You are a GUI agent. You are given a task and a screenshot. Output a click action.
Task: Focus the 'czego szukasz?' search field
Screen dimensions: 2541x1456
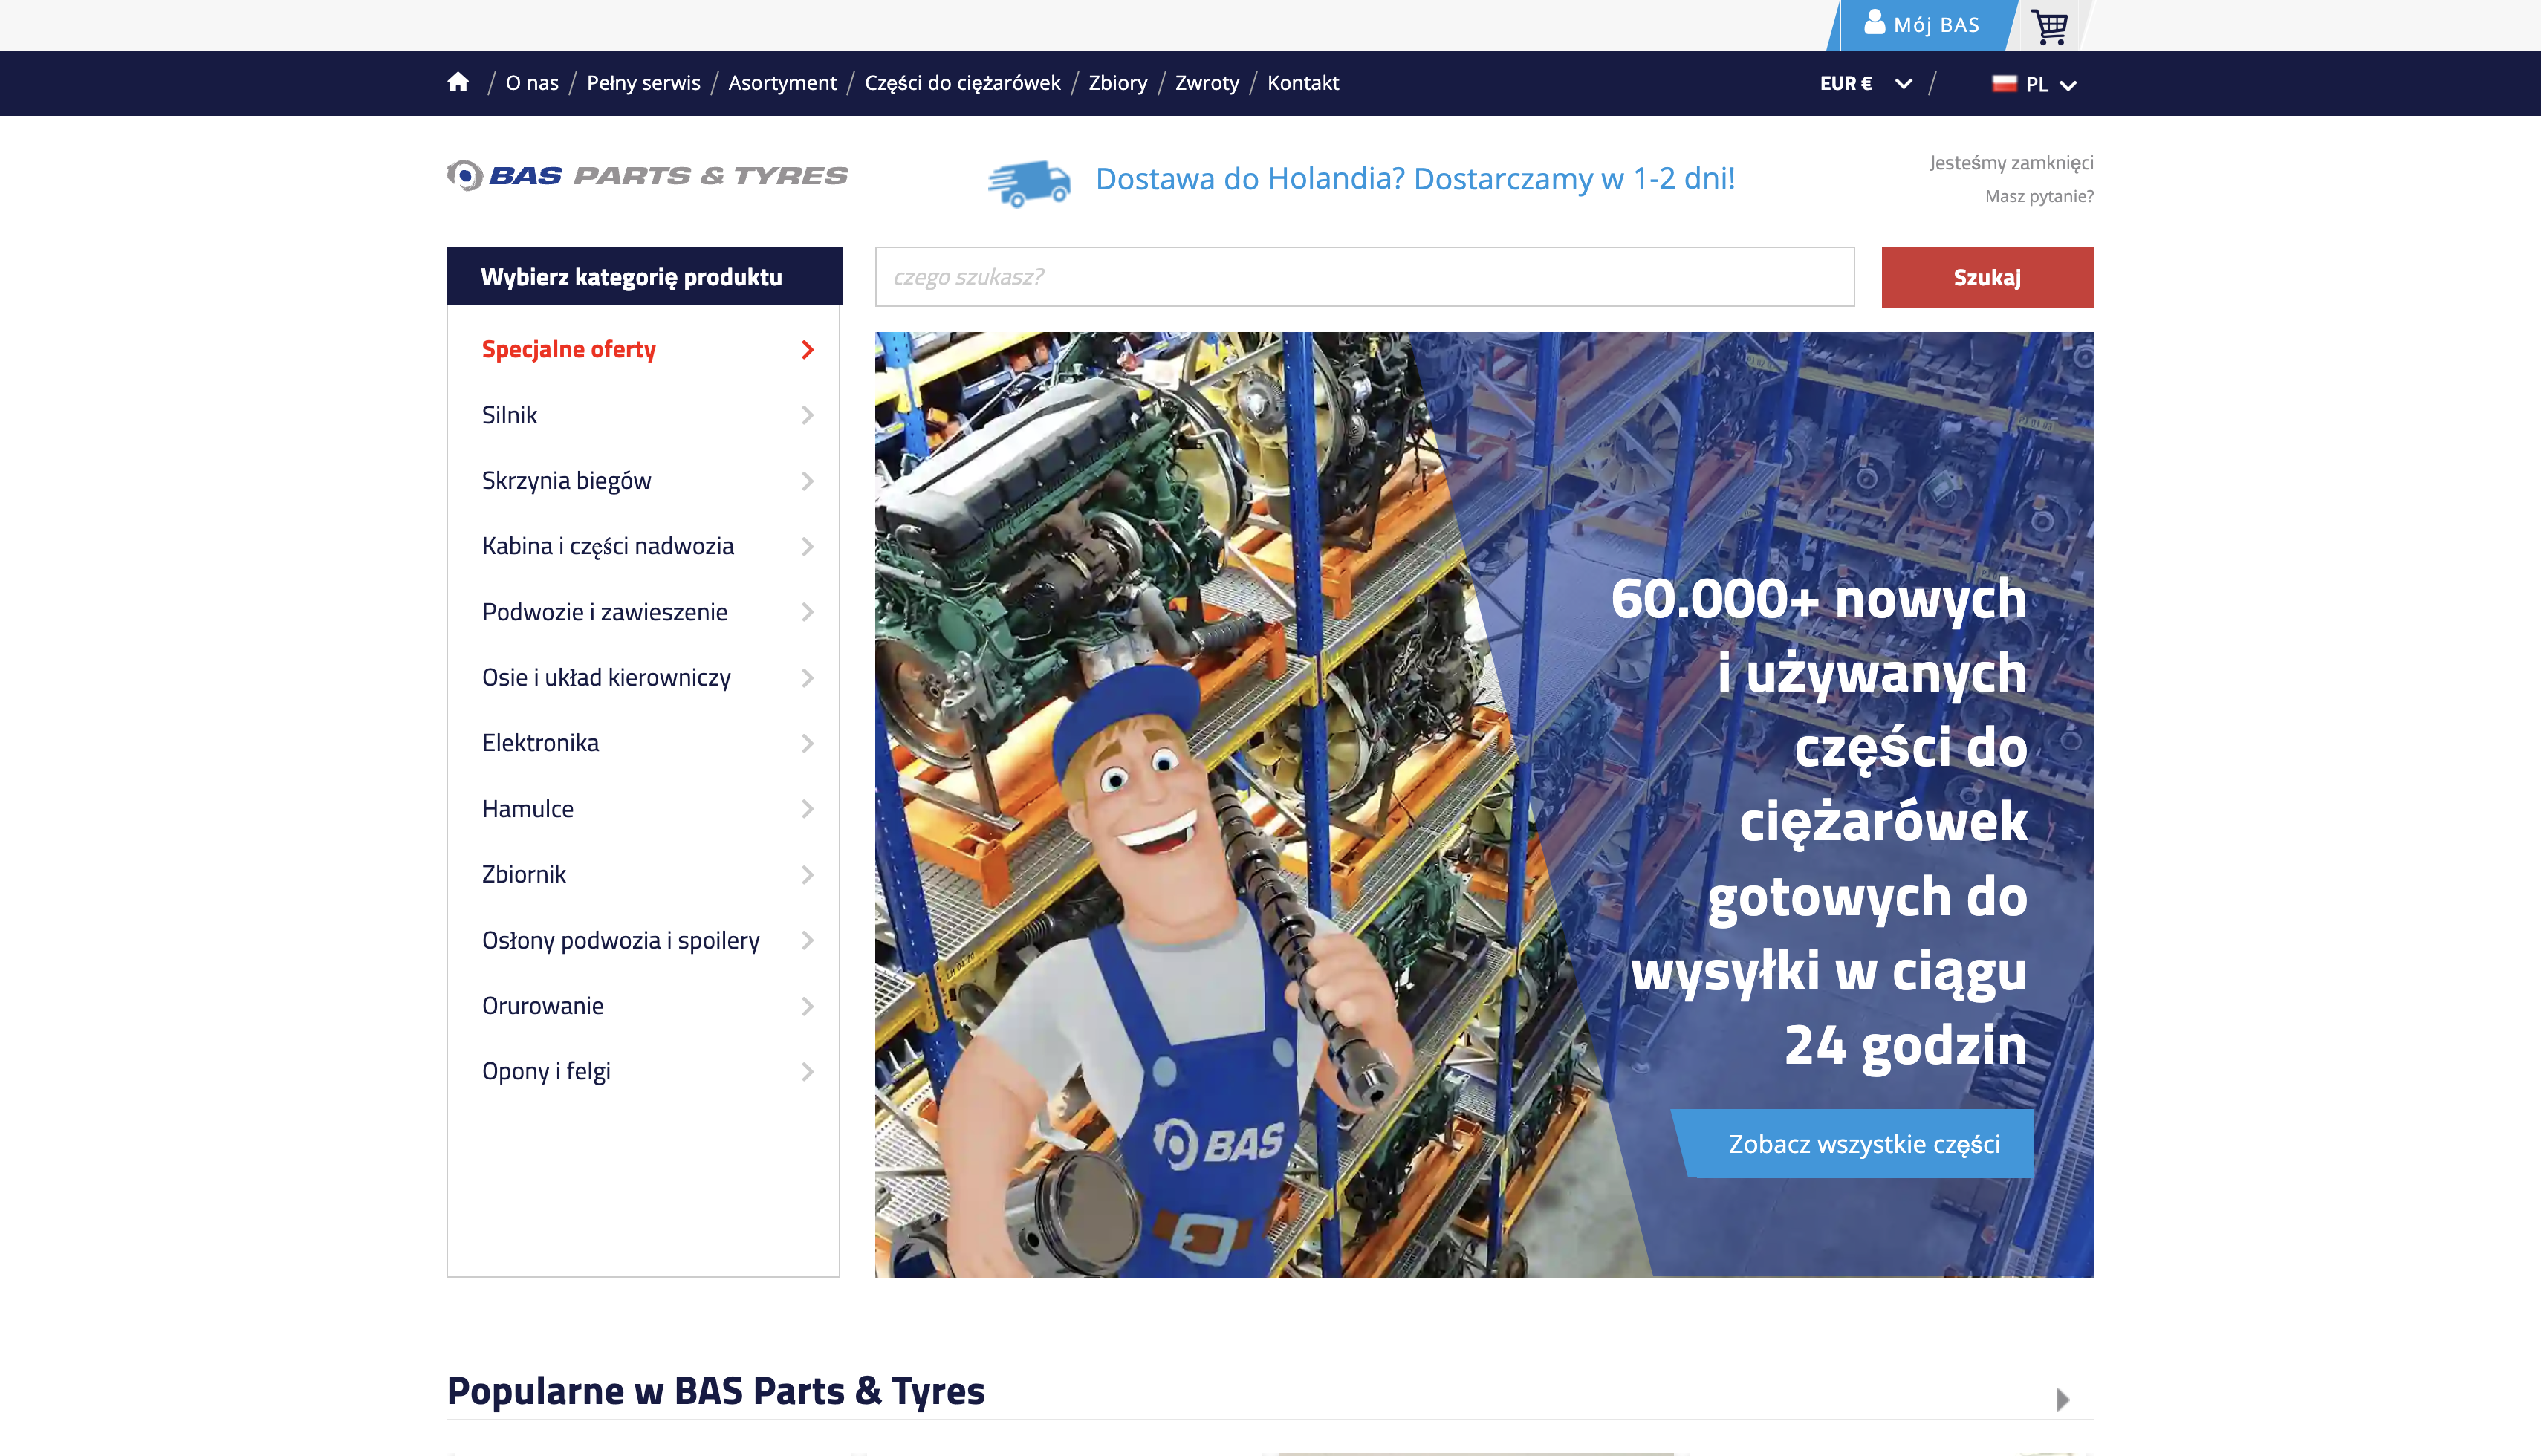[x=1365, y=277]
